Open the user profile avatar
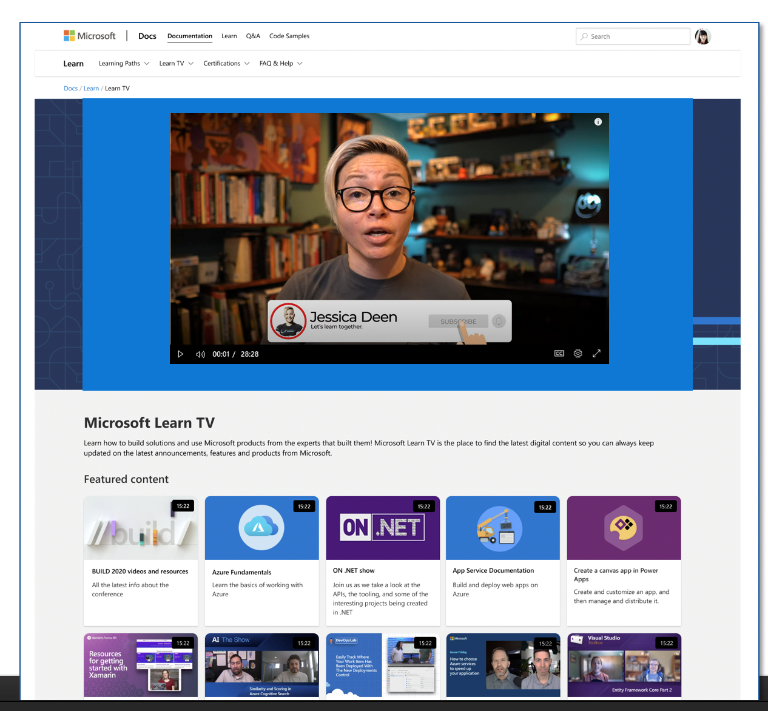This screenshot has height=711, width=768. click(702, 36)
